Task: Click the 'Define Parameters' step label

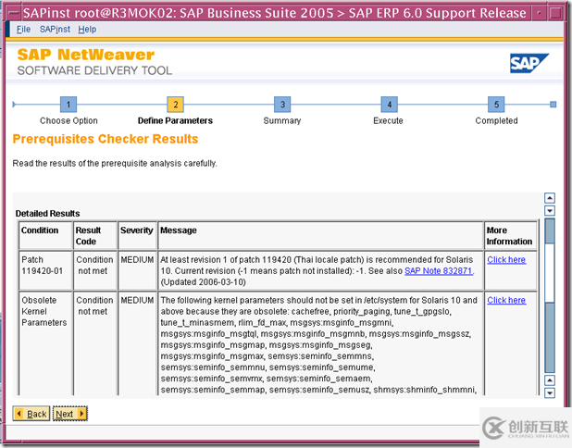Action: click(175, 120)
